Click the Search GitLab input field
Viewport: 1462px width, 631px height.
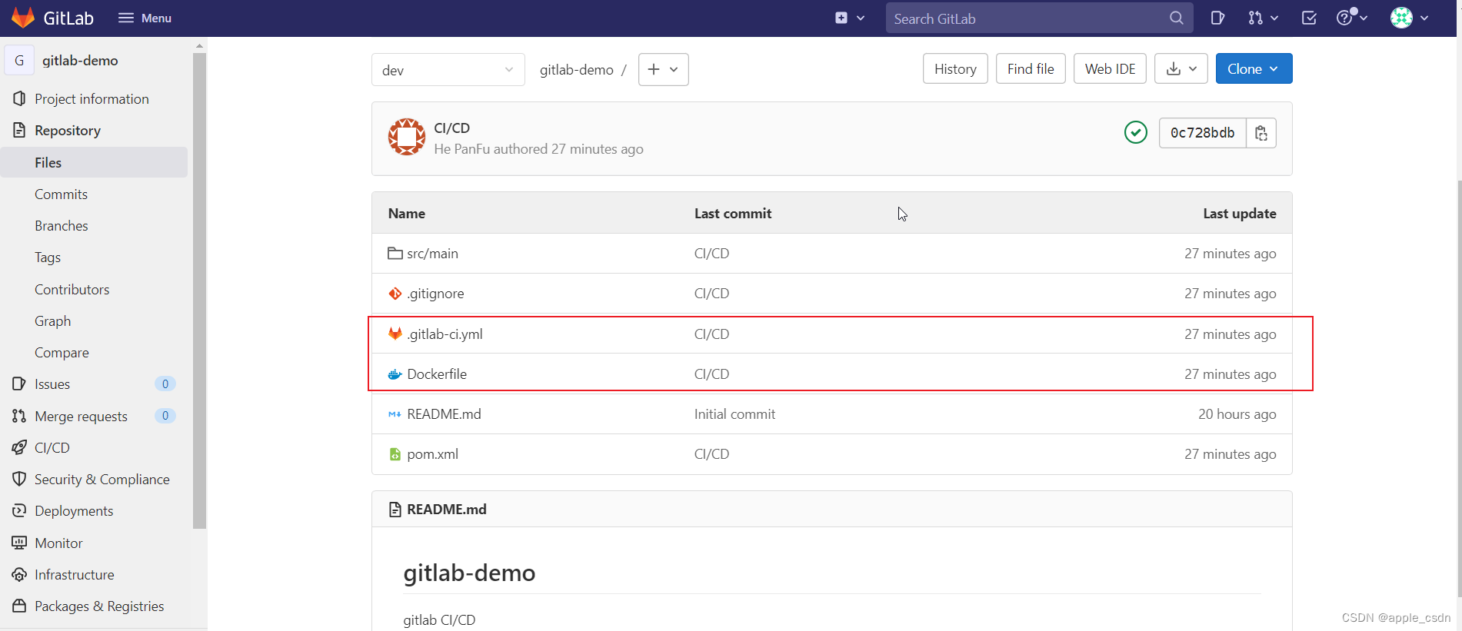tap(1039, 18)
